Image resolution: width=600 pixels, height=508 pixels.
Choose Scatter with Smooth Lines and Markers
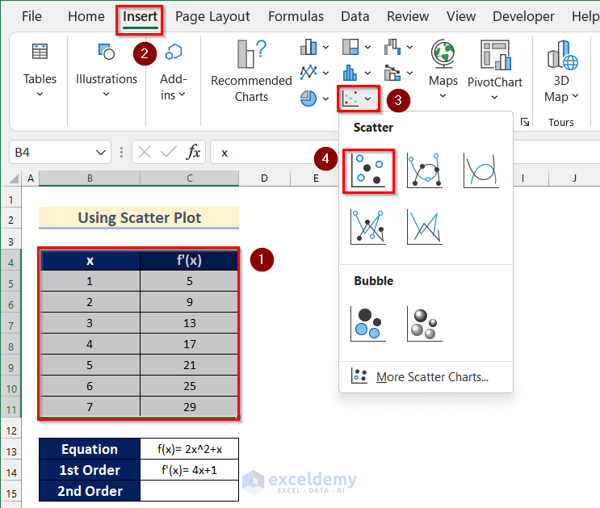click(425, 170)
